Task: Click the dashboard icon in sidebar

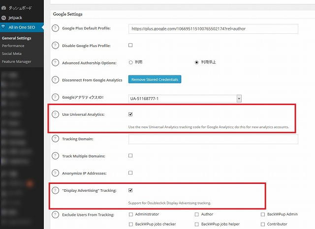Action: click(x=3, y=8)
